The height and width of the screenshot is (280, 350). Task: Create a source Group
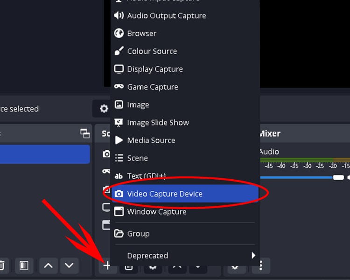pos(185,233)
